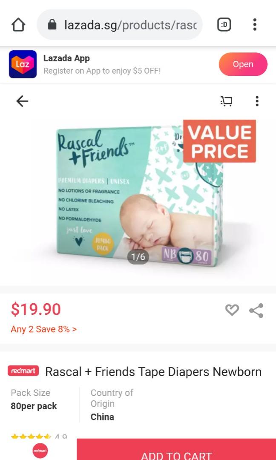Open the Rascal + Friends Tape Diapers title
Viewport: 276px width, 460px height.
click(x=153, y=372)
